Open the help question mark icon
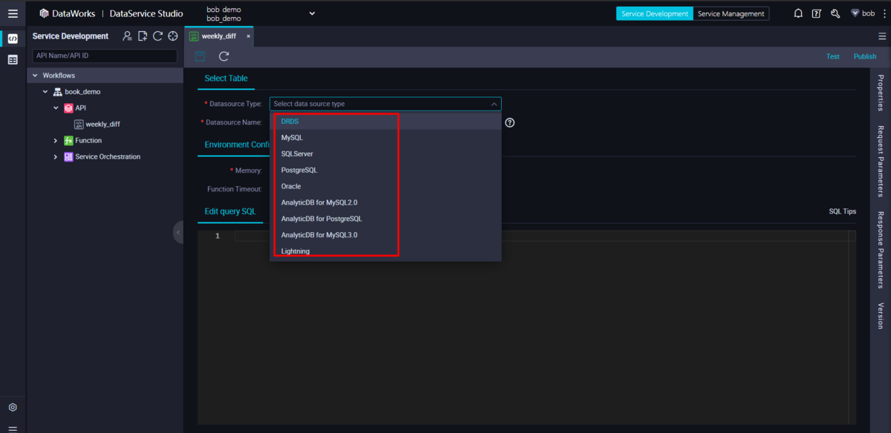891x433 pixels. pyautogui.click(x=817, y=13)
